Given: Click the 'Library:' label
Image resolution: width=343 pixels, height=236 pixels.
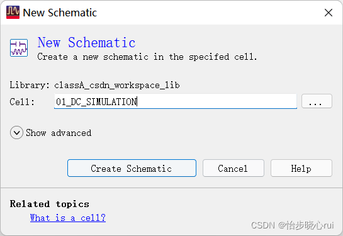Looking at the screenshot, I should pyautogui.click(x=30, y=85).
